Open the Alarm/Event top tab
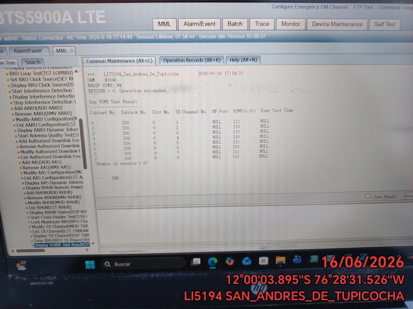The image size is (413, 309). point(199,24)
